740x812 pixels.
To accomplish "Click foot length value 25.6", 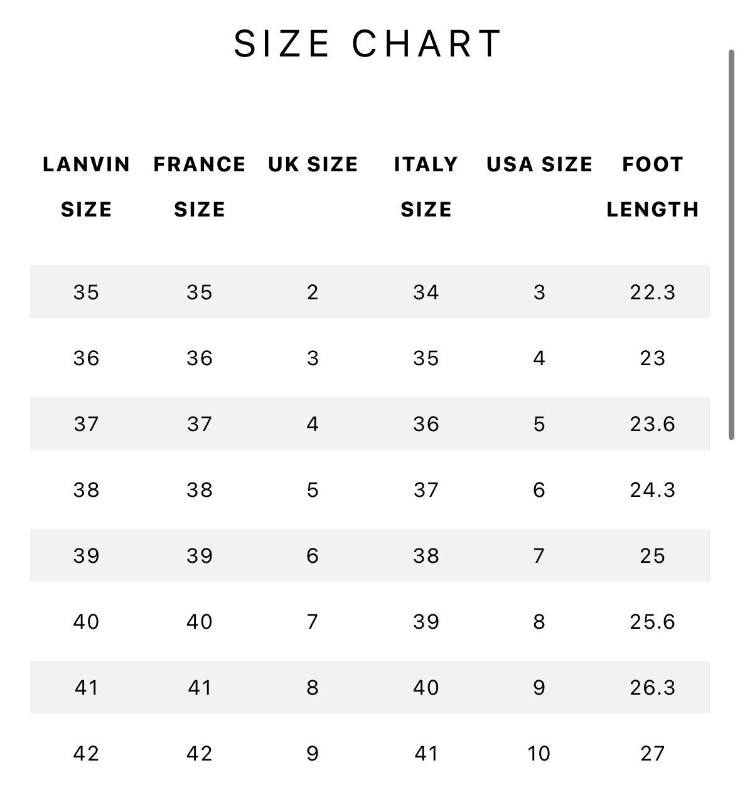I will point(653,622).
